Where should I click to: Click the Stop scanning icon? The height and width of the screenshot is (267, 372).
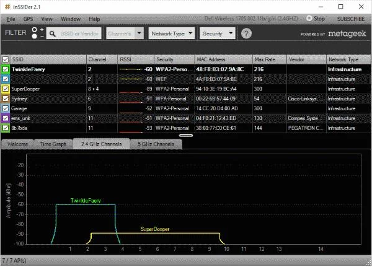[309, 18]
